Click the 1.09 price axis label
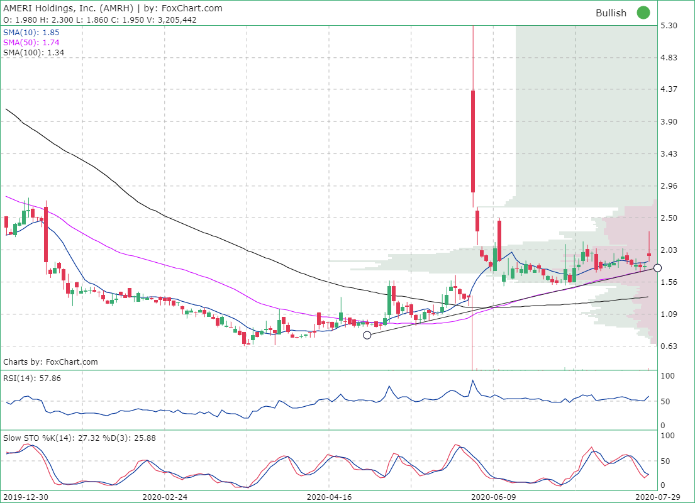Image resolution: width=695 pixels, height=503 pixels. pos(669,314)
